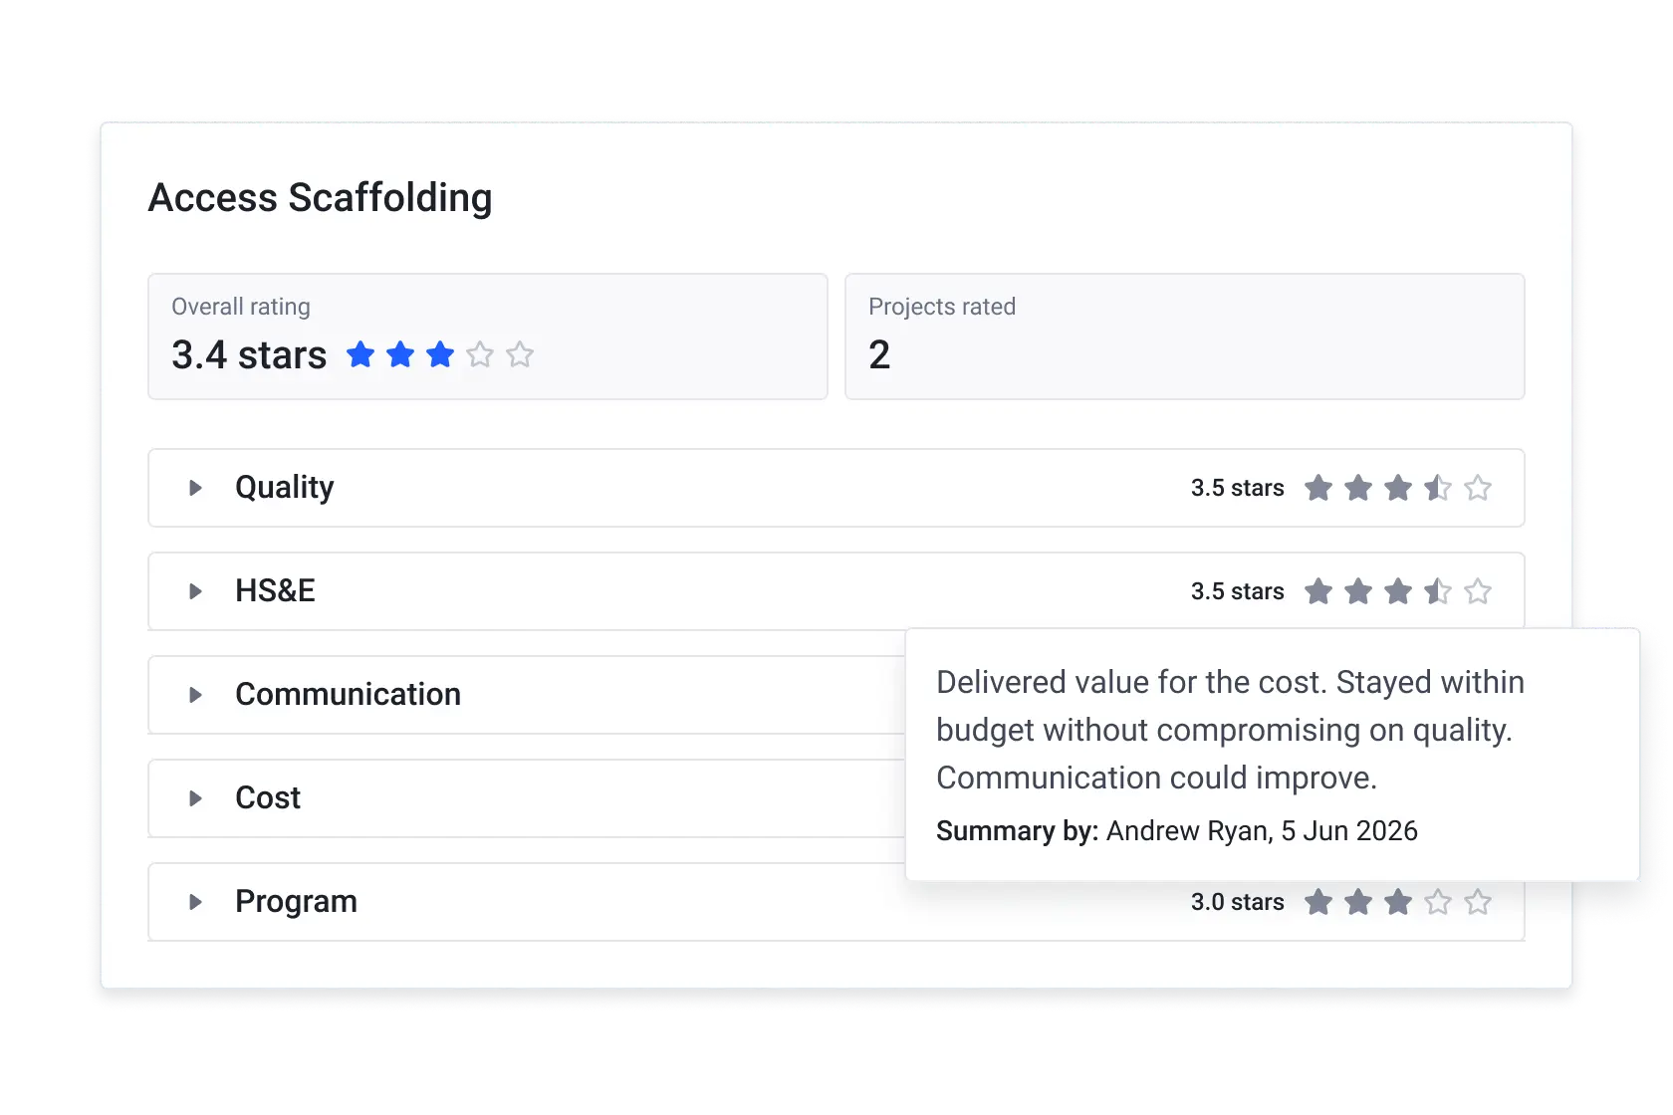Click the Summary by Andrew Ryan line

point(1177,830)
